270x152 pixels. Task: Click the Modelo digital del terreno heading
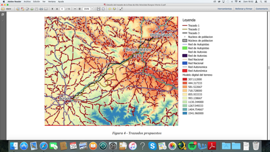pos(197,75)
